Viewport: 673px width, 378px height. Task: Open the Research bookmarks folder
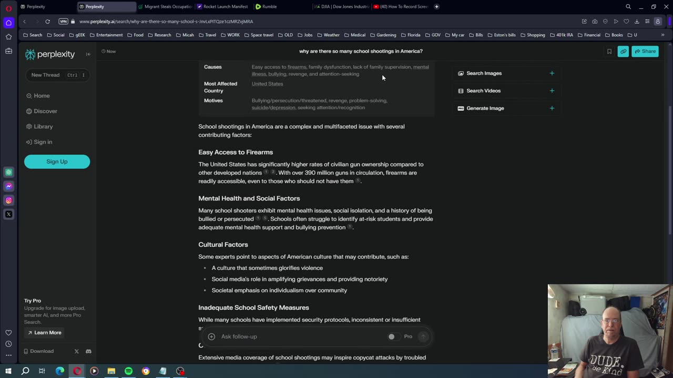click(x=159, y=35)
